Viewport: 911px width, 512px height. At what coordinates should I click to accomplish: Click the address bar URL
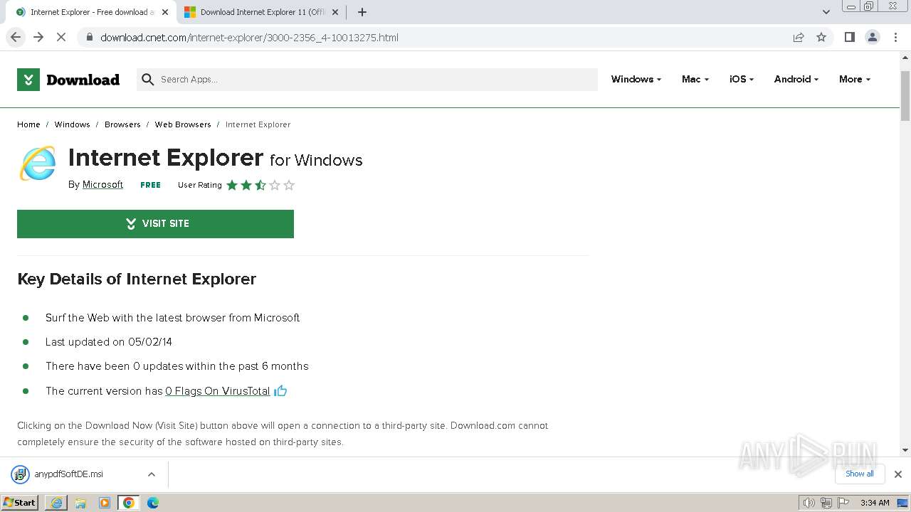pos(249,38)
